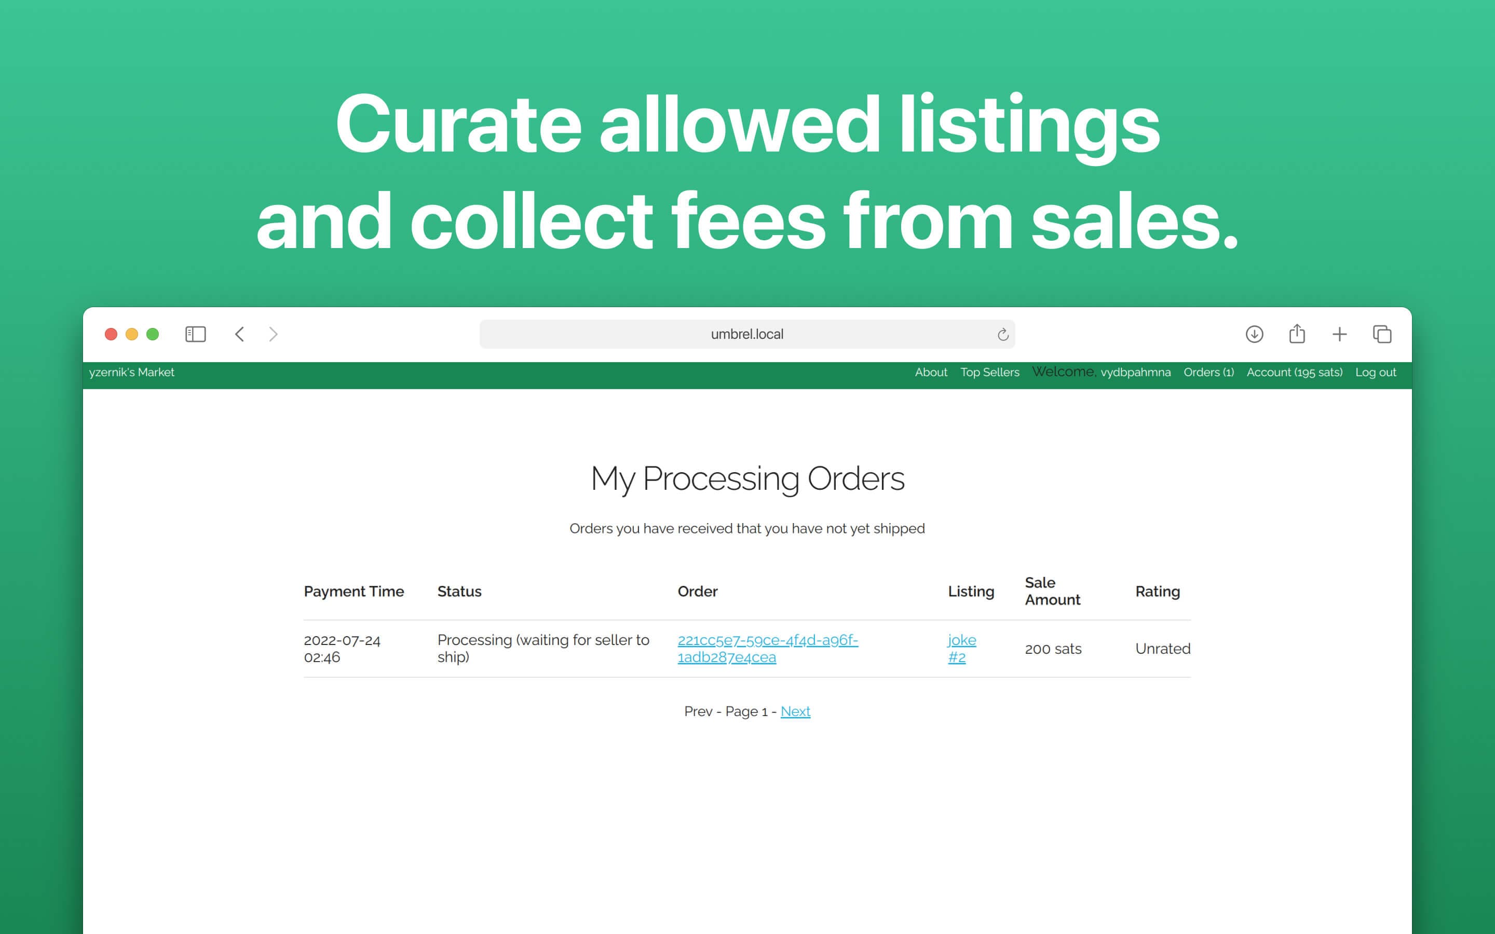Click the Unrated rating status cell
The height and width of the screenshot is (934, 1495).
1162,647
